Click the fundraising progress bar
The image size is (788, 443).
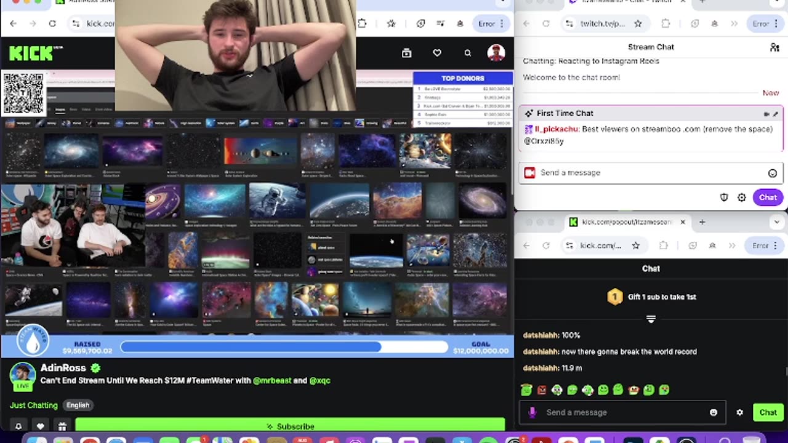click(x=285, y=347)
